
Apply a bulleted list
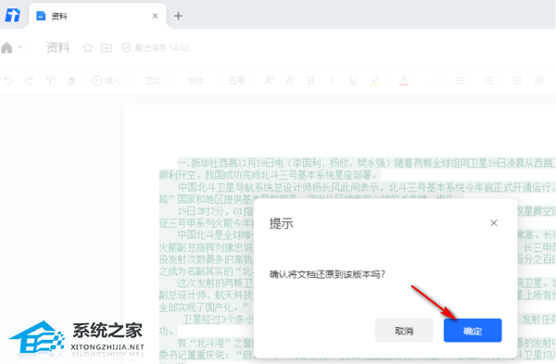[460, 81]
